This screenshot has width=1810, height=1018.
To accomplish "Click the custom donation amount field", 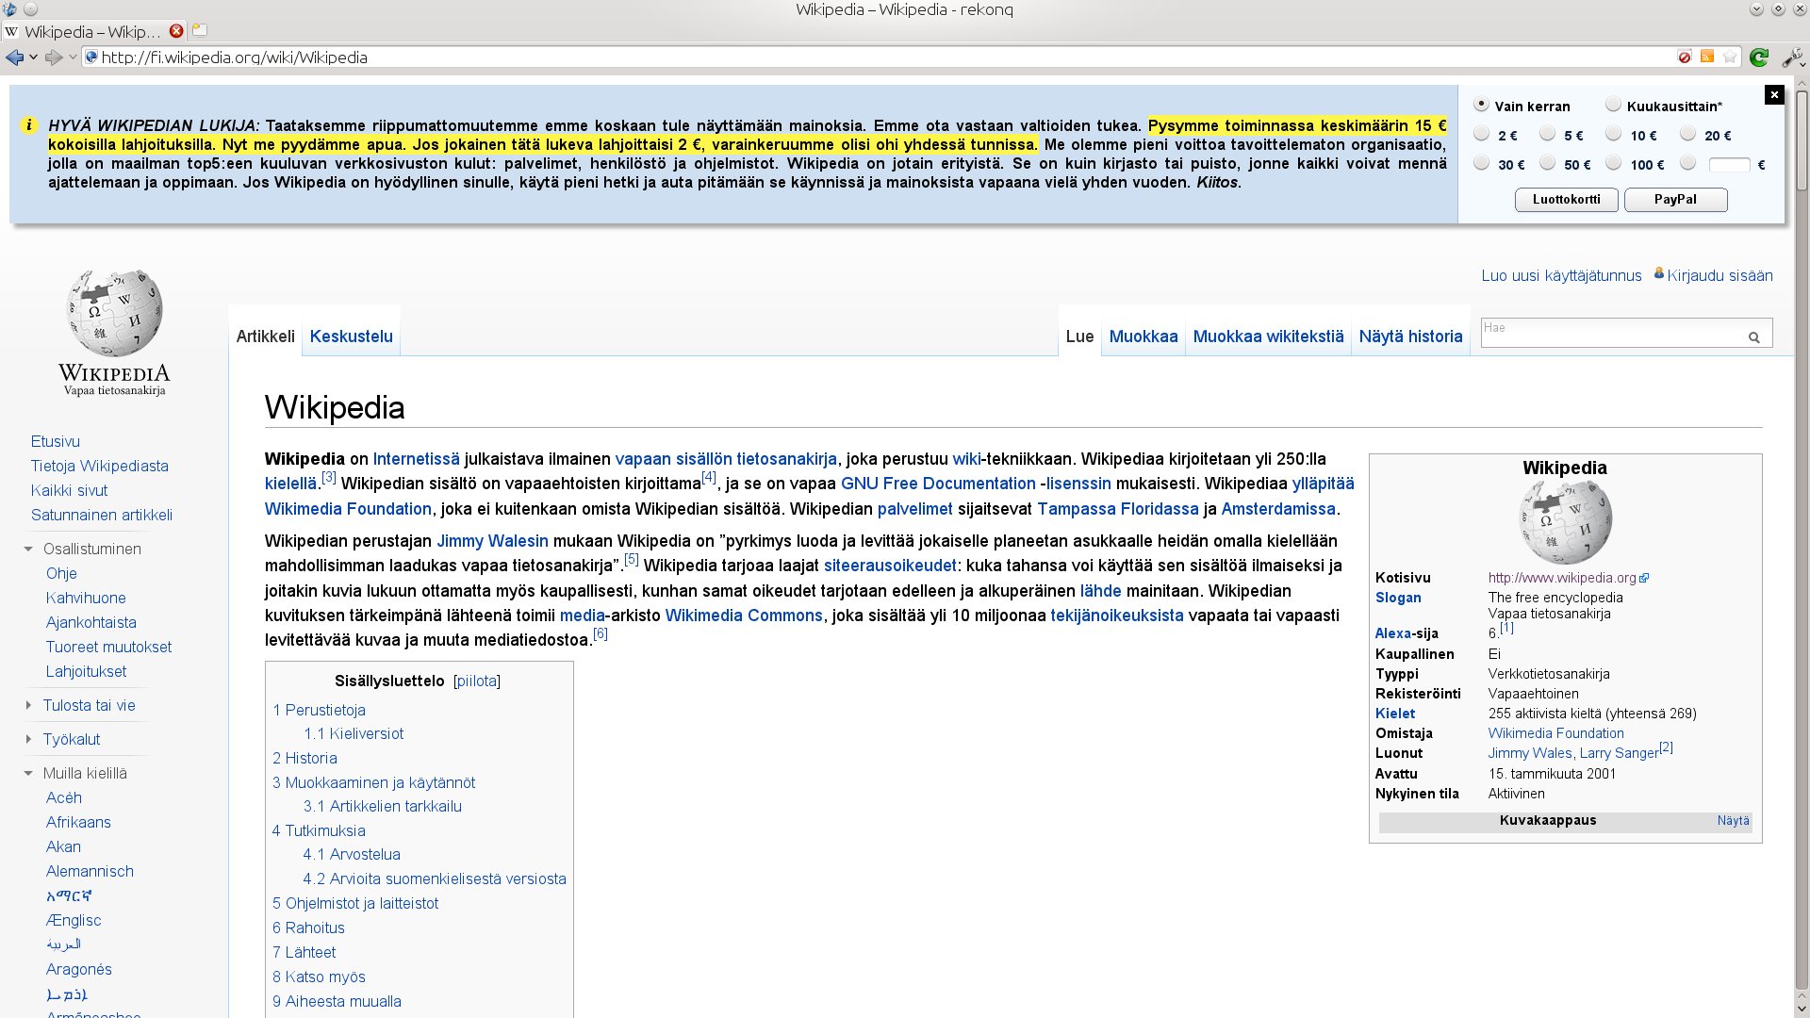I will tap(1729, 165).
